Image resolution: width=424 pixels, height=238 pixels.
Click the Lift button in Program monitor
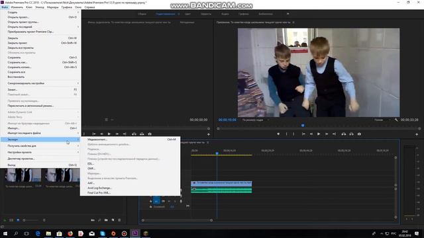[x=343, y=134]
